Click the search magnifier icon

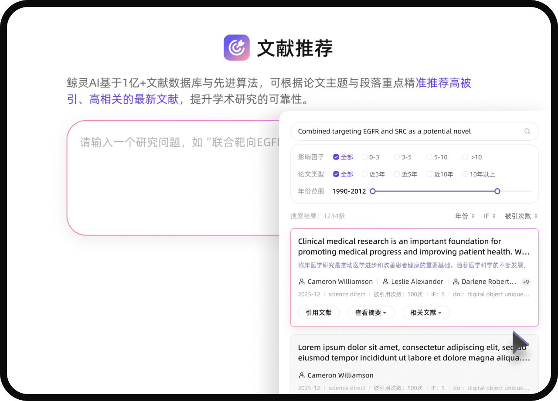(527, 131)
